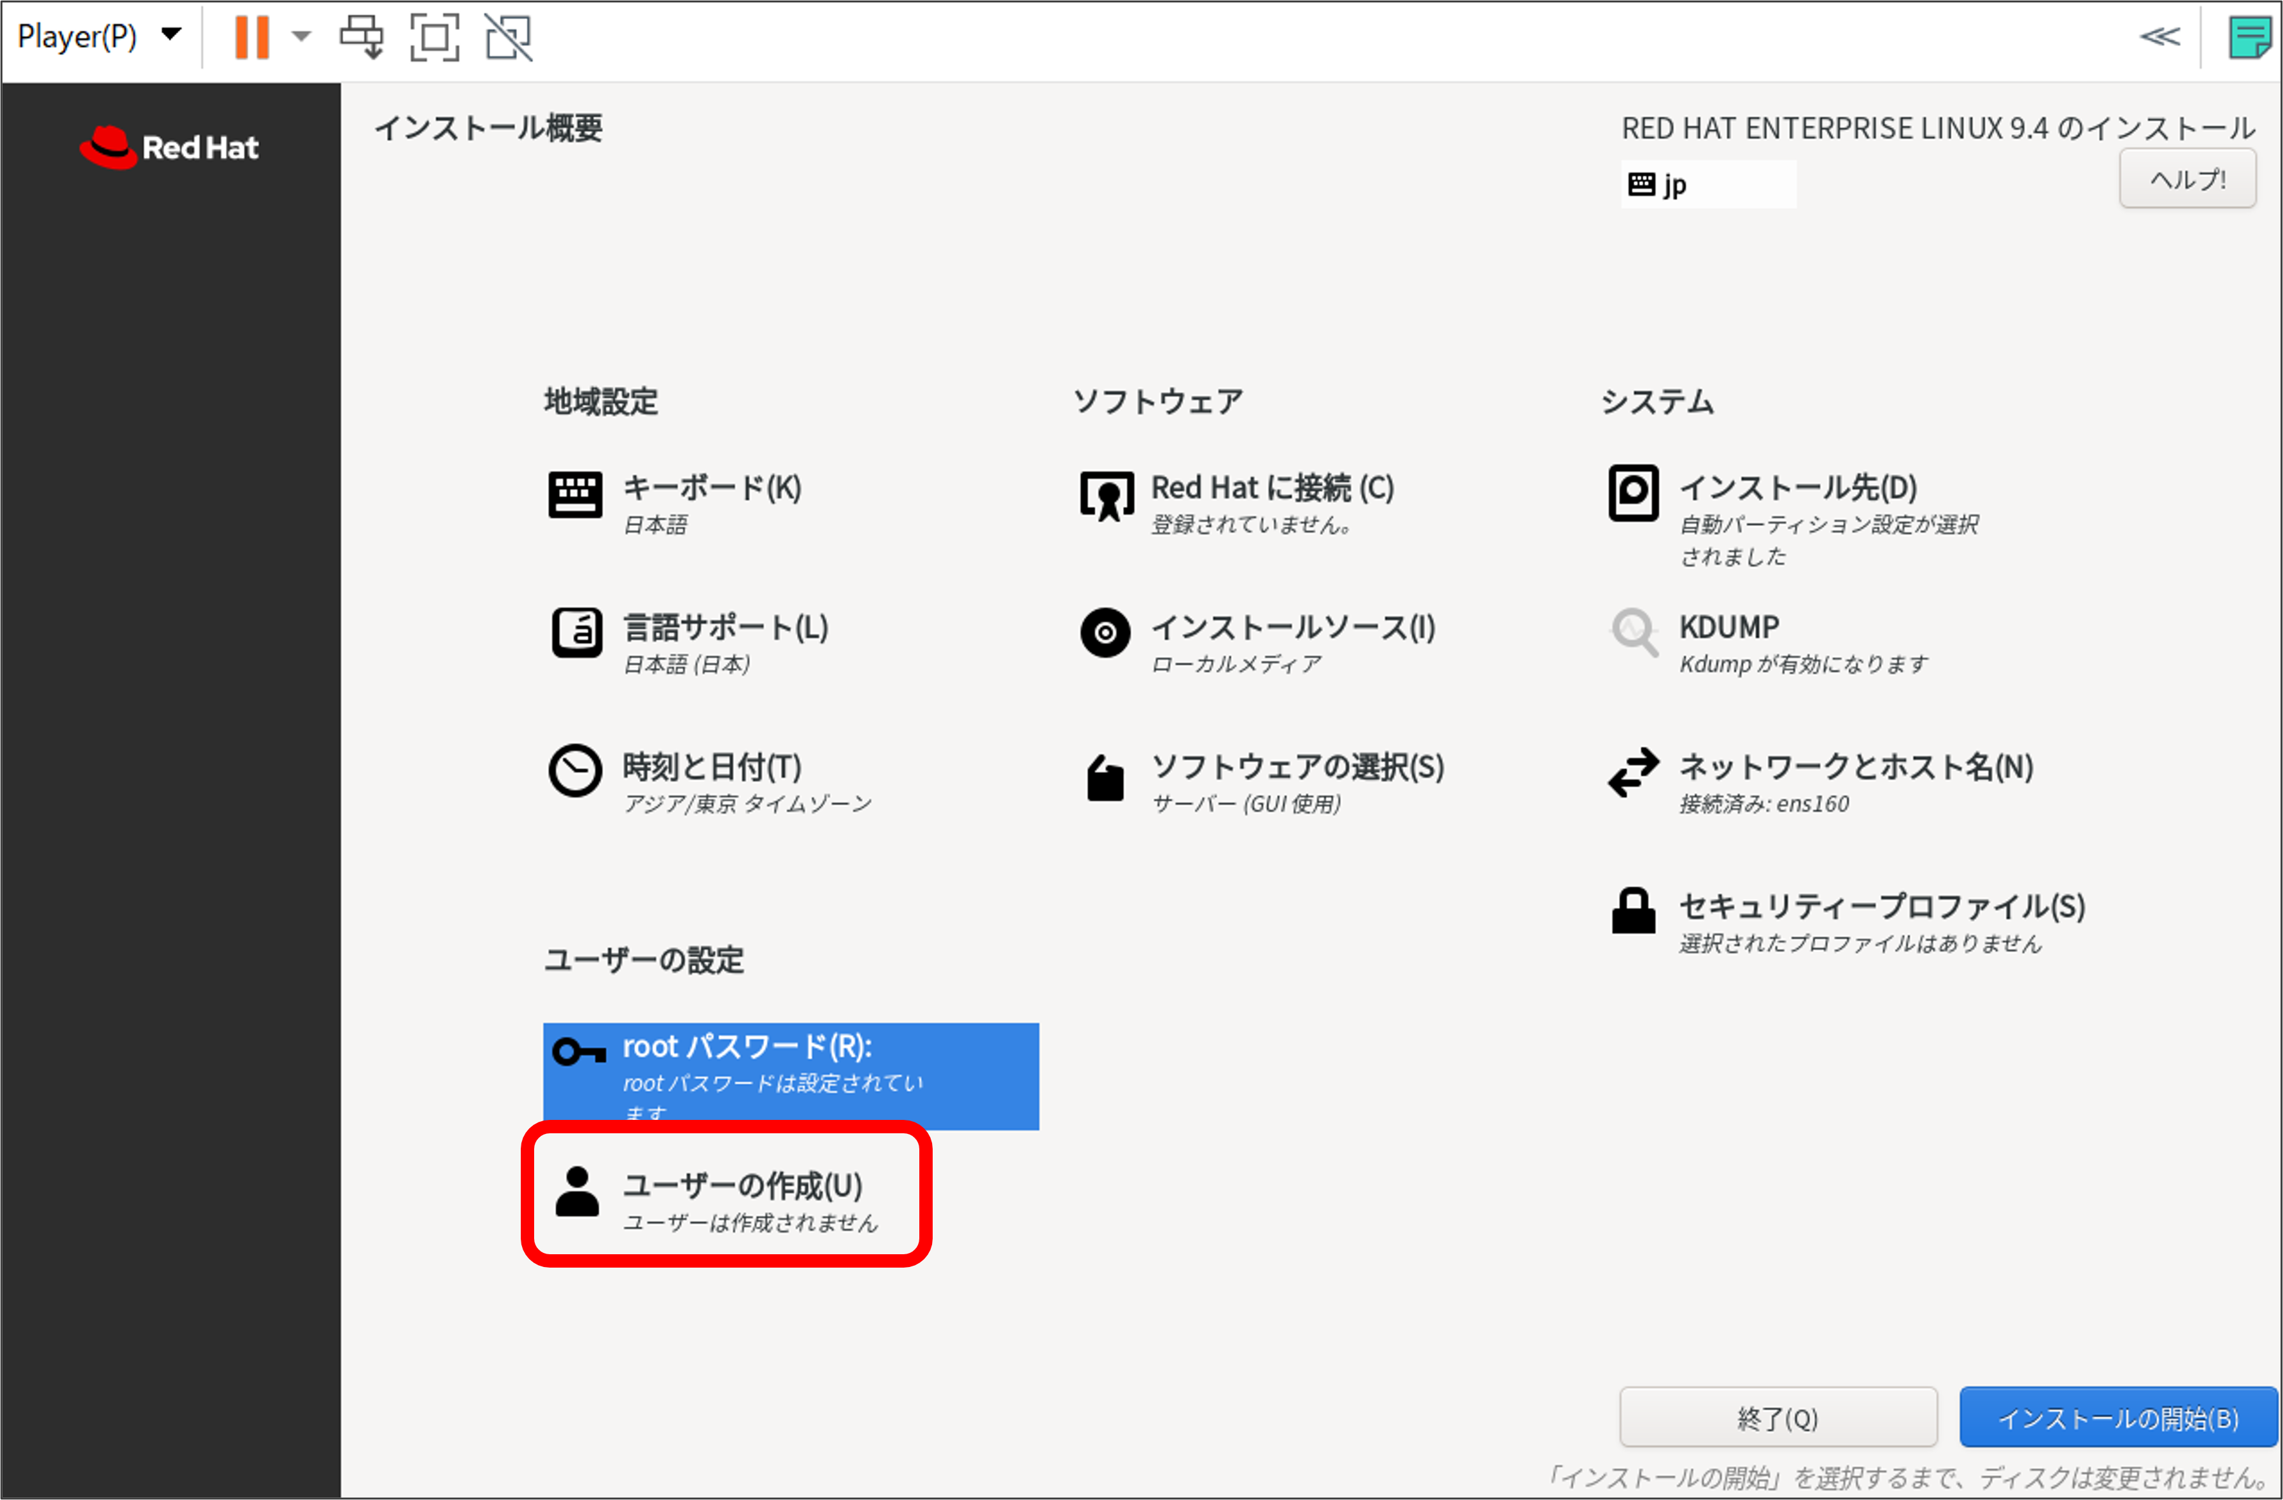This screenshot has width=2283, height=1500.
Task: Click the Time & Date clock icon
Action: pyautogui.click(x=575, y=770)
